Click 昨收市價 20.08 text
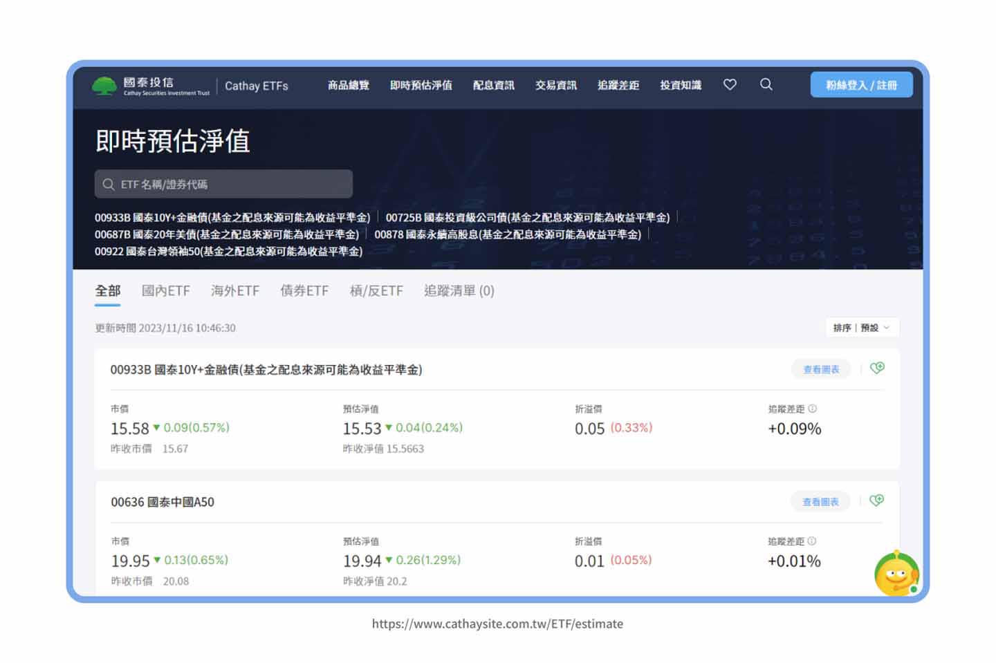 (150, 581)
